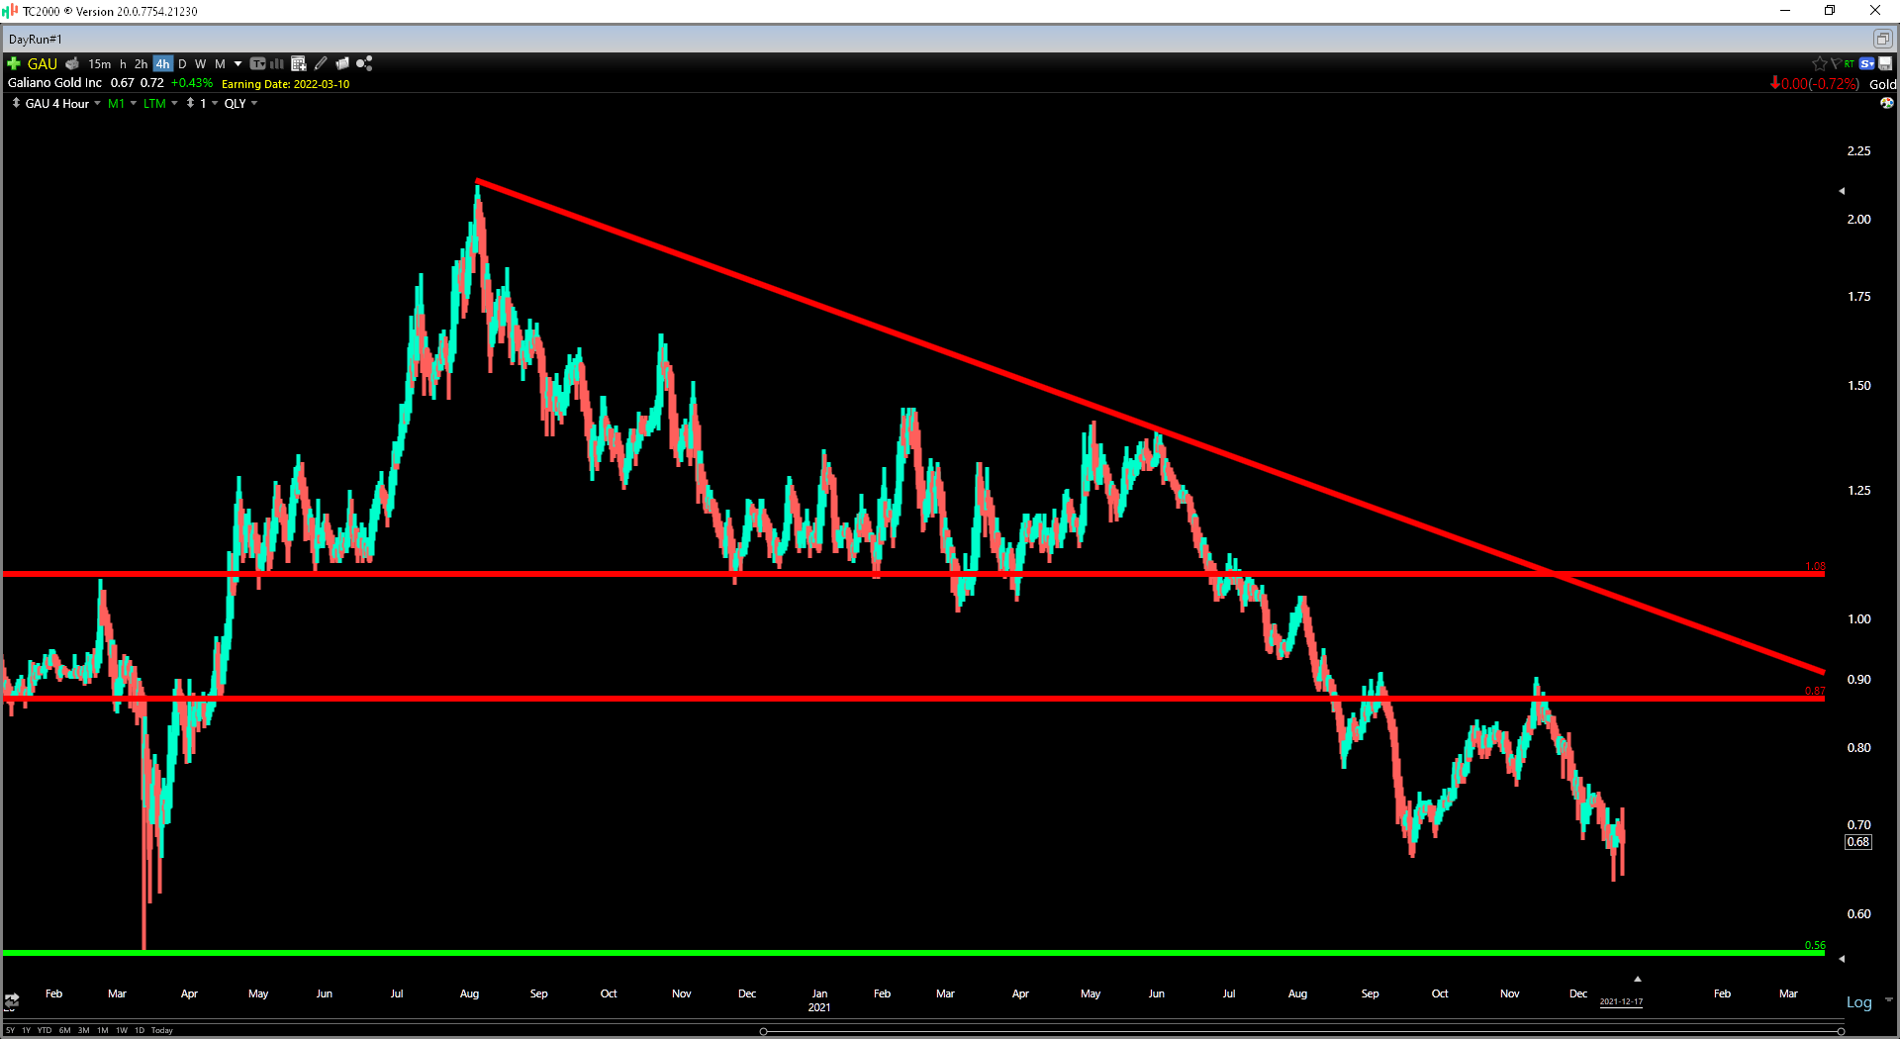Image resolution: width=1900 pixels, height=1039 pixels.
Task: Click the green RT real-time indicator
Action: [x=1850, y=63]
